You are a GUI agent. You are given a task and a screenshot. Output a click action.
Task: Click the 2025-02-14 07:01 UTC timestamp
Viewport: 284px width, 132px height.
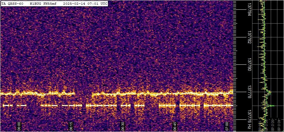click(85, 3)
